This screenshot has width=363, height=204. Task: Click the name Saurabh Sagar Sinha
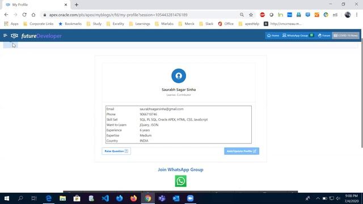click(x=179, y=90)
